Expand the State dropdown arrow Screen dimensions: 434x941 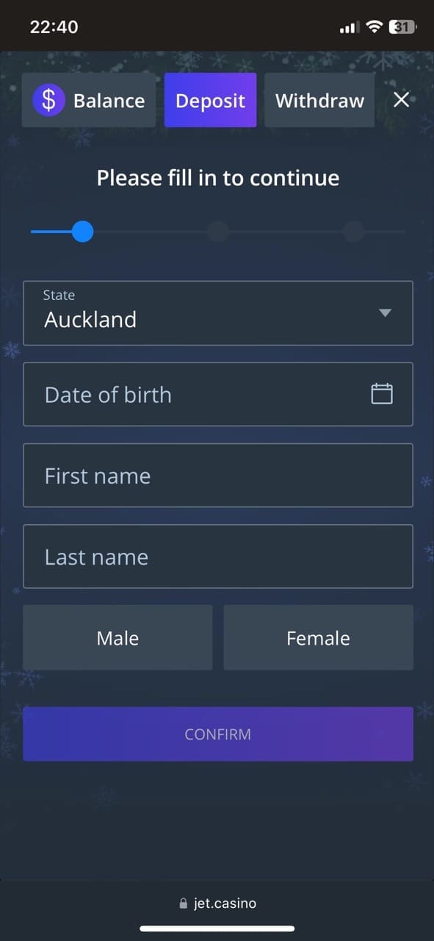[x=385, y=313]
